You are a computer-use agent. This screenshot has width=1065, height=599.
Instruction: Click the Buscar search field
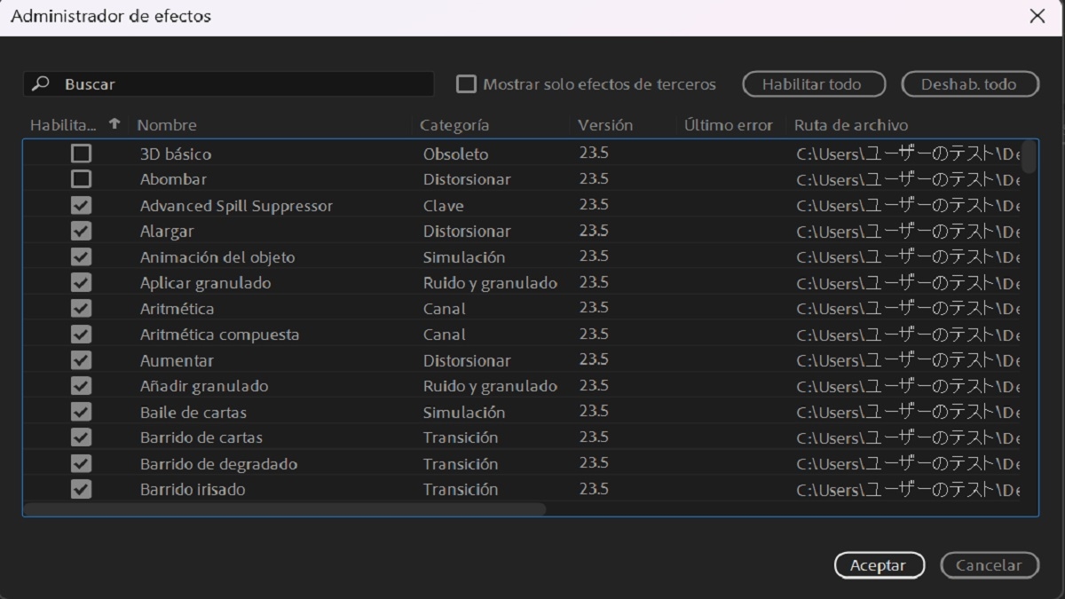pos(222,83)
